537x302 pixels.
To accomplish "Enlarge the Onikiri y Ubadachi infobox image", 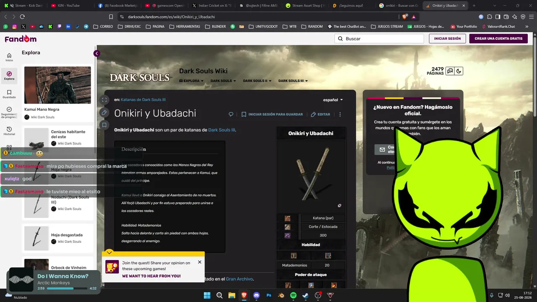I will tap(339, 206).
